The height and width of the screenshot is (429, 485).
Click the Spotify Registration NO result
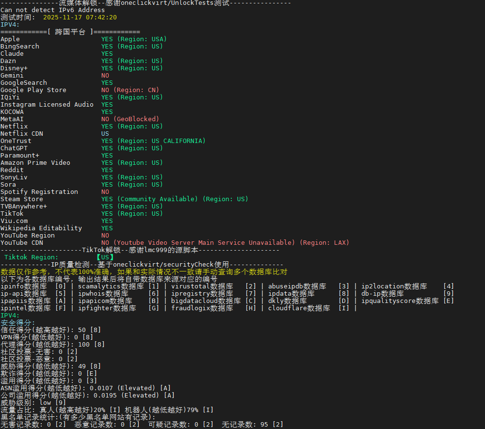click(105, 192)
